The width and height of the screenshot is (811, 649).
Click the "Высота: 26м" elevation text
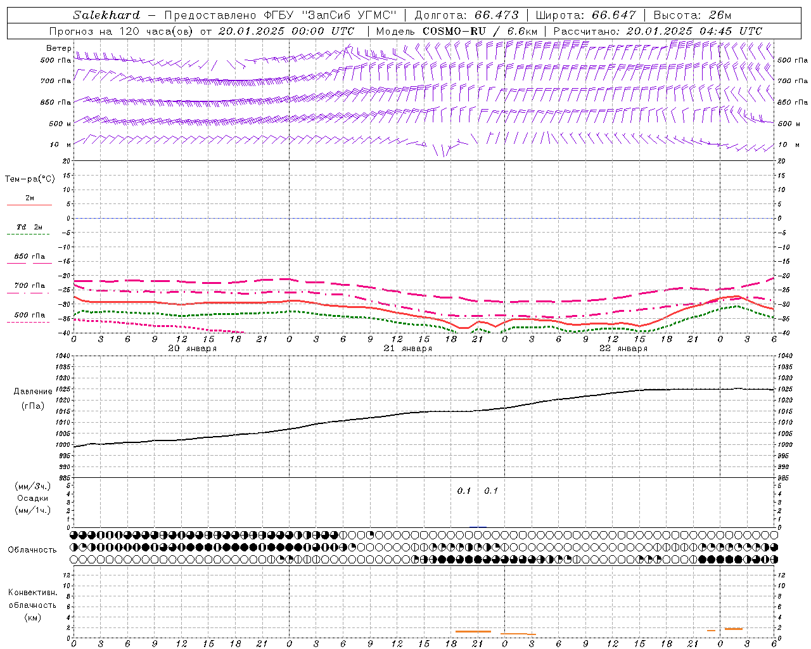click(693, 15)
